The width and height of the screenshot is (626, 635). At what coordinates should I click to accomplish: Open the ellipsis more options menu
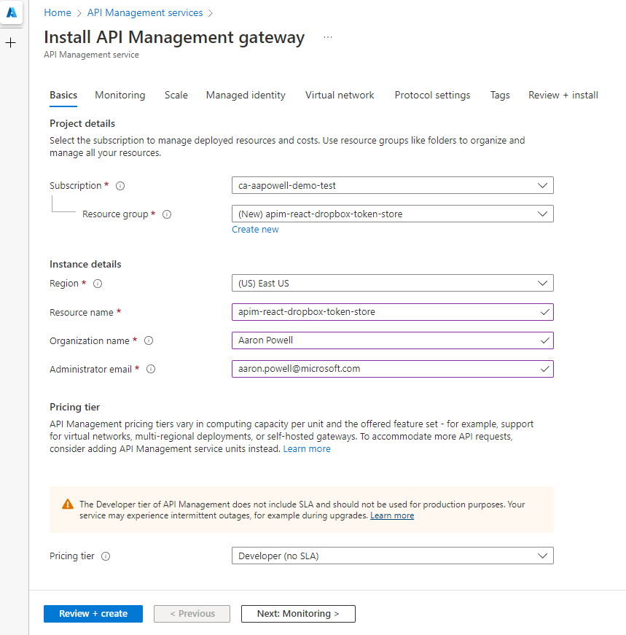pyautogui.click(x=328, y=37)
